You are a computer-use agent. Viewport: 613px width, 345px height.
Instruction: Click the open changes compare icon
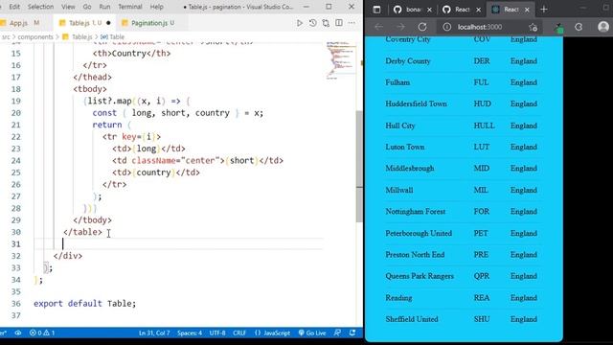click(x=326, y=23)
